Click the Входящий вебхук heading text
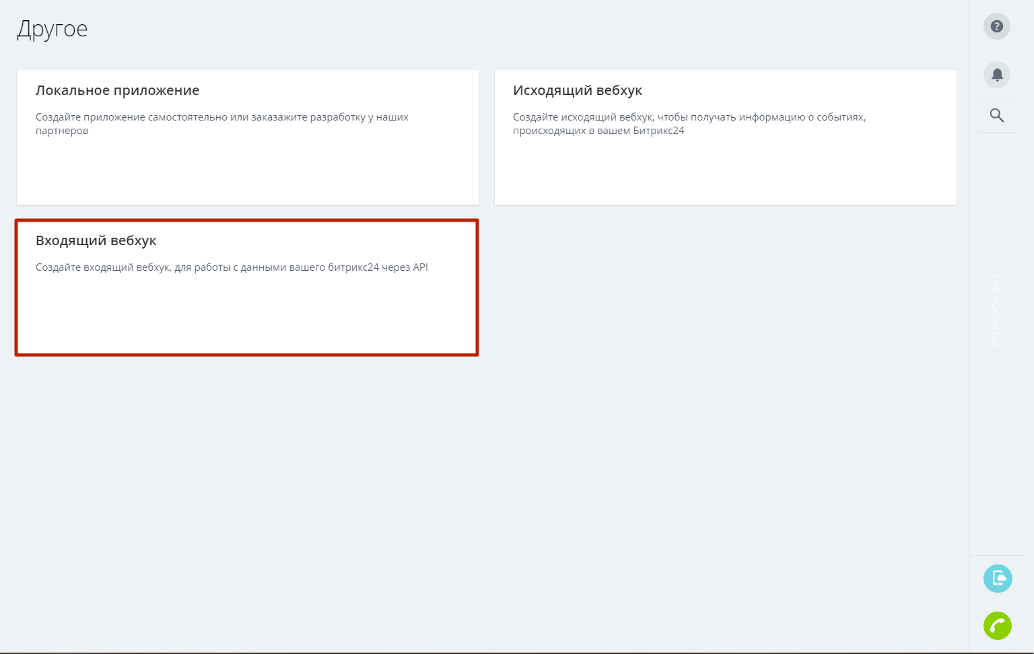The image size is (1034, 654). click(96, 240)
